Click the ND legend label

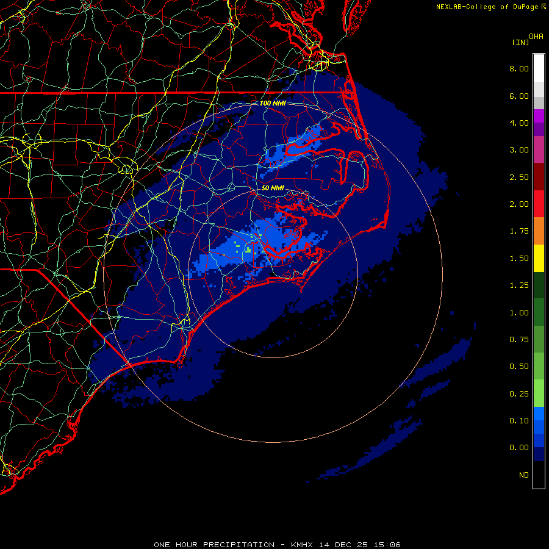click(x=524, y=475)
